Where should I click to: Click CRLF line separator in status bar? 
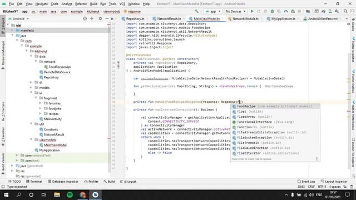[311, 187]
